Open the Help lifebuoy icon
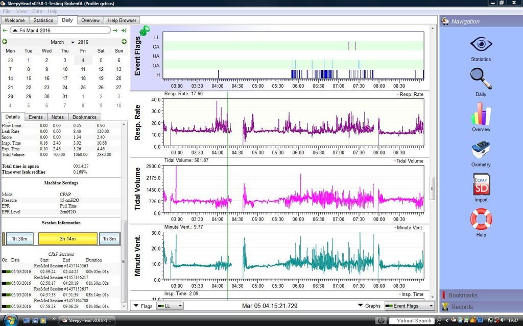The width and height of the screenshot is (523, 326). click(x=481, y=219)
